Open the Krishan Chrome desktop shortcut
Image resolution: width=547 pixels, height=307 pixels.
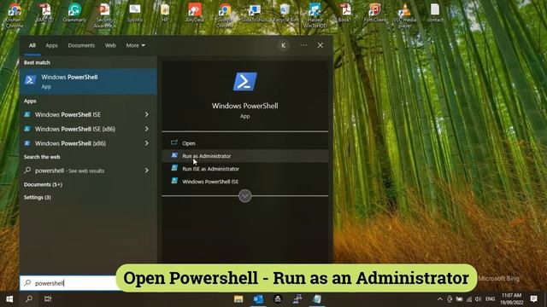15,15
